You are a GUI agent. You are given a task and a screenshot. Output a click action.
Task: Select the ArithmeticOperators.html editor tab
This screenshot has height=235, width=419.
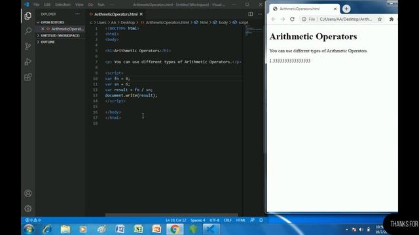click(x=116, y=14)
